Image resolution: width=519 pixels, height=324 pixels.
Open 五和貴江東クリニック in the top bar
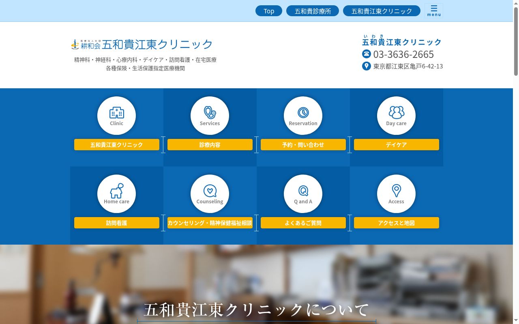coord(382,11)
